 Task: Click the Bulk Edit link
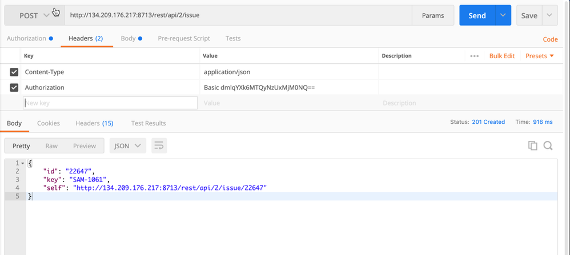501,56
